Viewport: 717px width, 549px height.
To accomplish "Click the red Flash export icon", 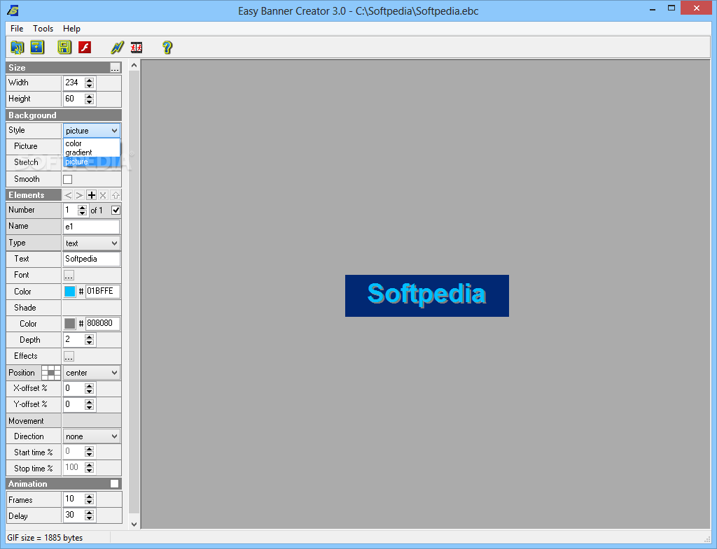I will (x=85, y=47).
